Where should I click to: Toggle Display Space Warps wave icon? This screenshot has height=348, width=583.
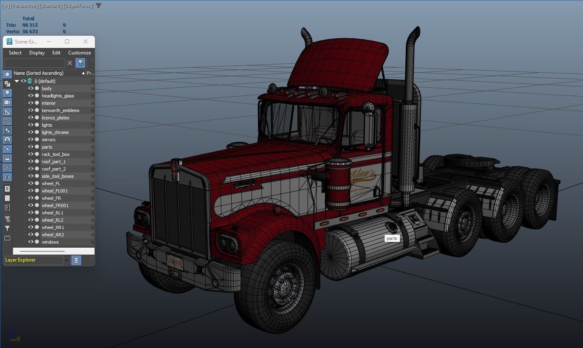pyautogui.click(x=7, y=121)
